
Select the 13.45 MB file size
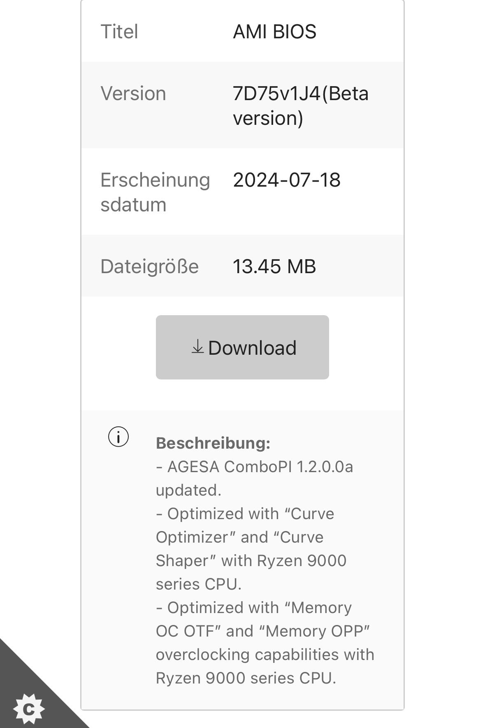click(274, 267)
